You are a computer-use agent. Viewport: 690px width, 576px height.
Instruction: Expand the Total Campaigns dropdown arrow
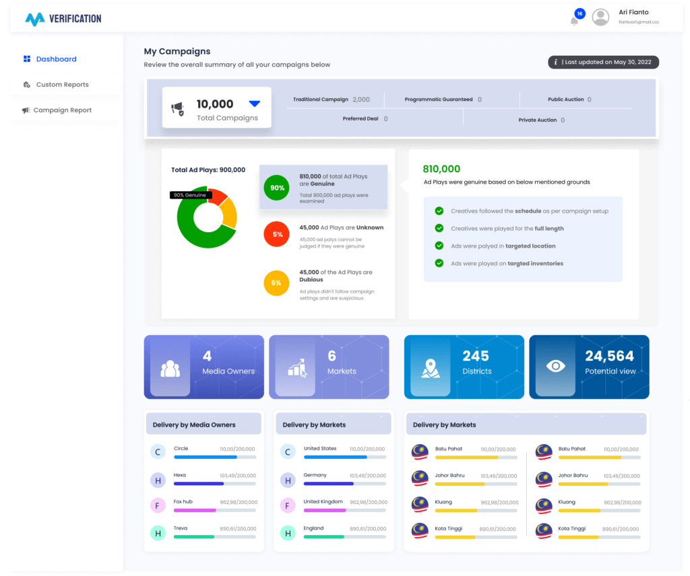254,104
